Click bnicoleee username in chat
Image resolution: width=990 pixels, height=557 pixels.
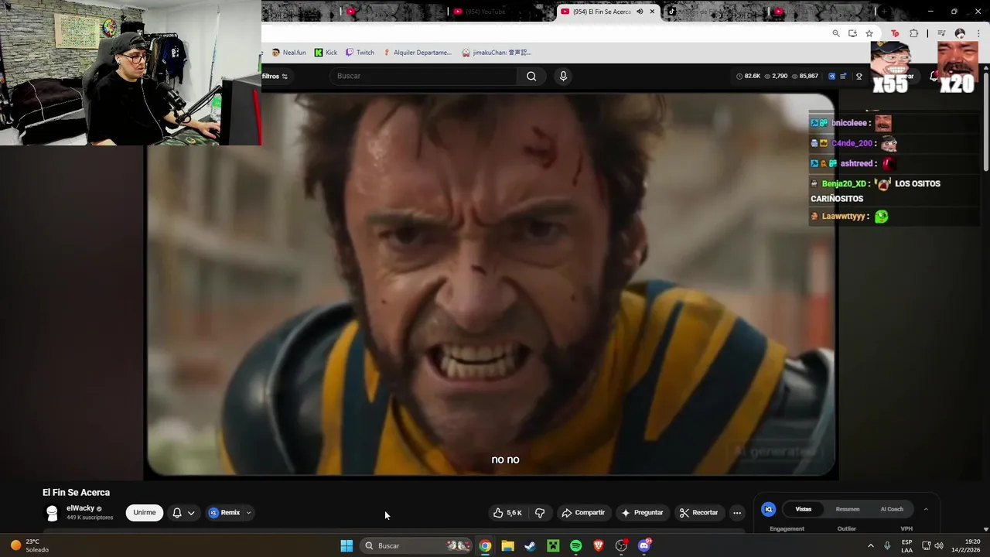[x=851, y=123]
